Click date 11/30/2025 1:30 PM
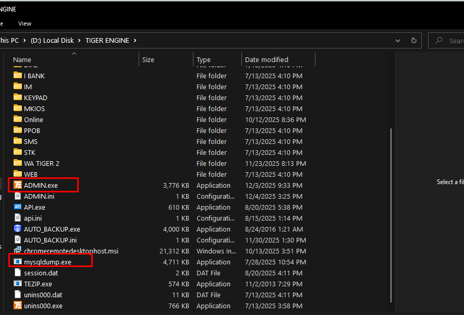 pos(275,240)
